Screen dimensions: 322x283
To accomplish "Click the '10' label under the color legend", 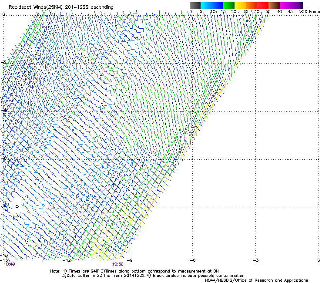I will coord(213,11).
